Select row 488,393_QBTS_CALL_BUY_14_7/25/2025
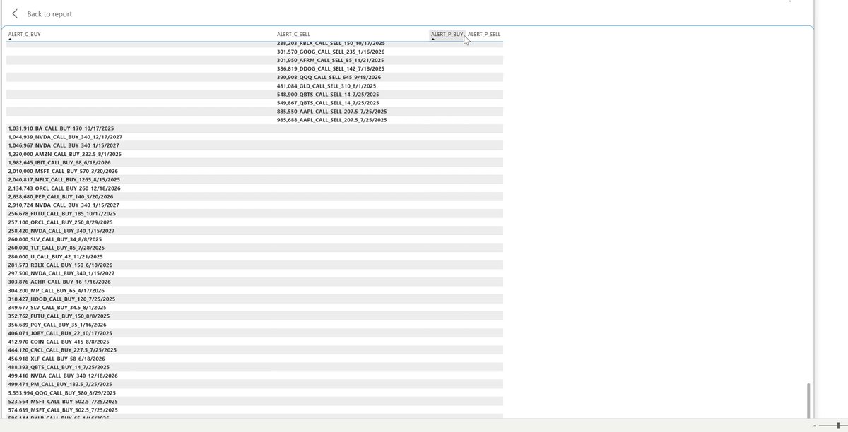 [254, 367]
